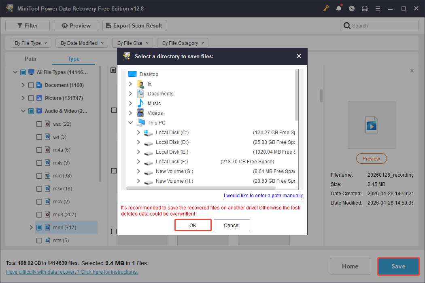Click the magnifier icon in the search bar

point(347,25)
